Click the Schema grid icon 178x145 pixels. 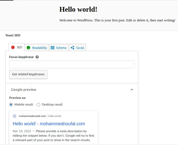click(52, 48)
